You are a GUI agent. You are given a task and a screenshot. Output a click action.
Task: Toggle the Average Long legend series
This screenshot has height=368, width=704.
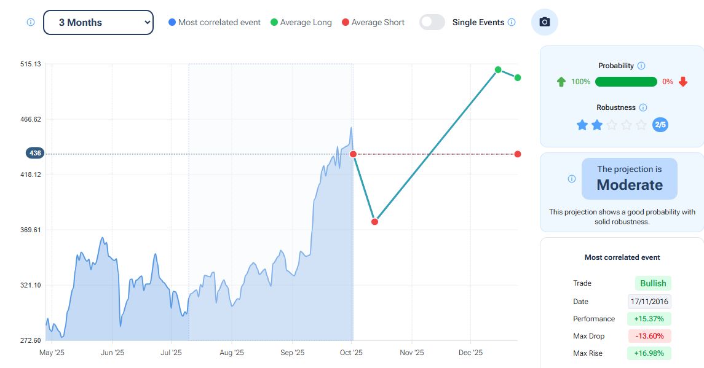tap(301, 22)
